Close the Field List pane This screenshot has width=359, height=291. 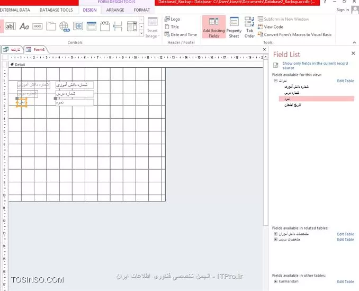353,53
